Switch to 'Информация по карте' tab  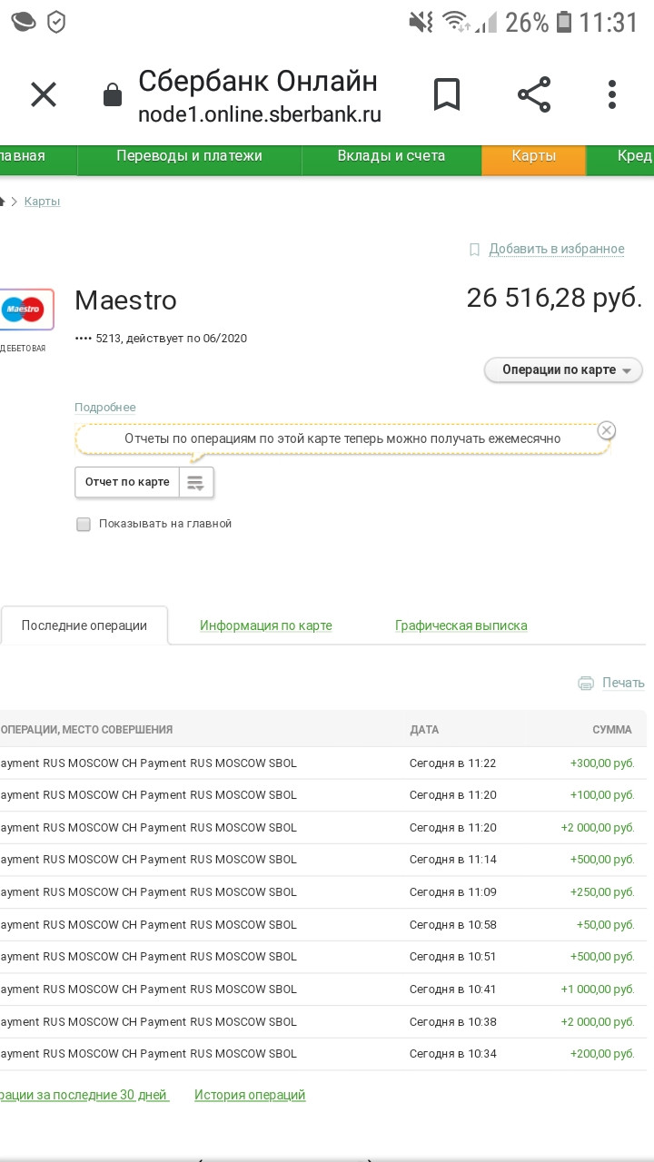tap(266, 625)
